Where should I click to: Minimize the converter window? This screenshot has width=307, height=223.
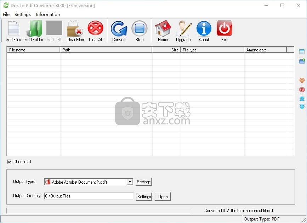coord(266,5)
